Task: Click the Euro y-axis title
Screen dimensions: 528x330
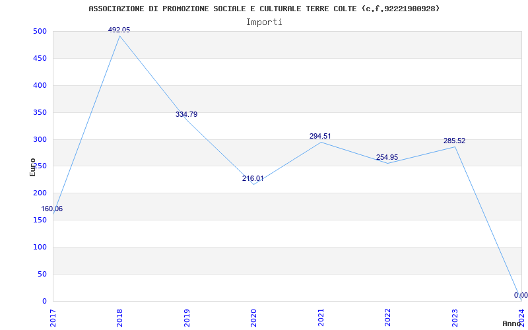Action: (x=32, y=167)
